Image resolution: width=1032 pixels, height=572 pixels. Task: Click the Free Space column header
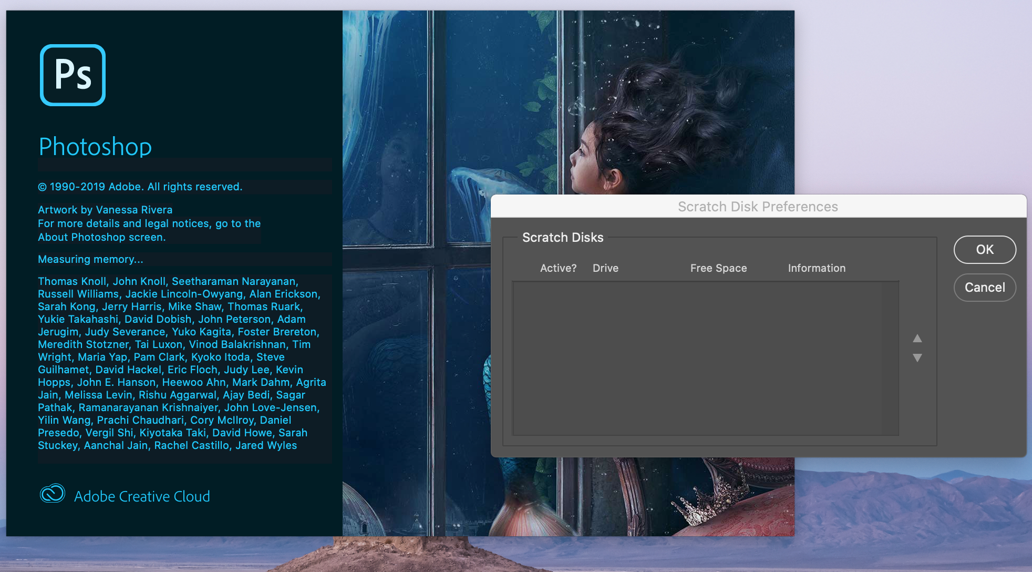pyautogui.click(x=718, y=268)
